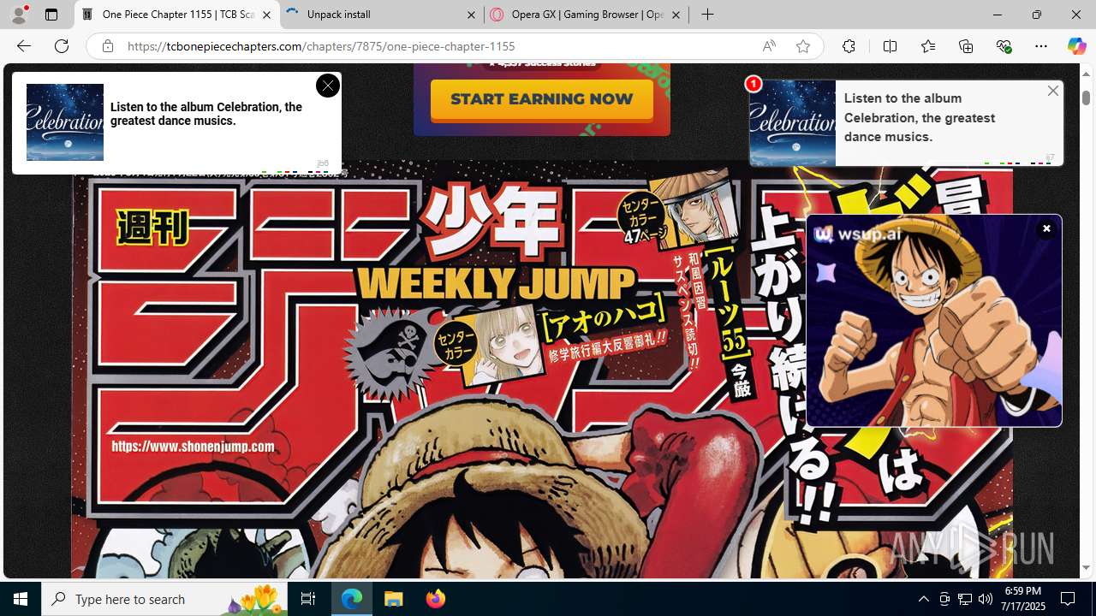This screenshot has height=616, width=1096.
Task: Close the wsup.ai Luffy ad
Action: (x=1046, y=228)
